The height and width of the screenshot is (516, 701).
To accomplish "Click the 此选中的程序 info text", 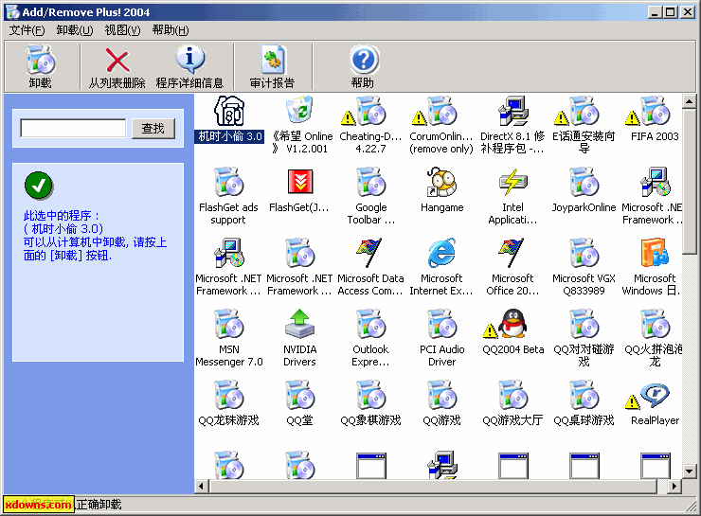I will 95,236.
